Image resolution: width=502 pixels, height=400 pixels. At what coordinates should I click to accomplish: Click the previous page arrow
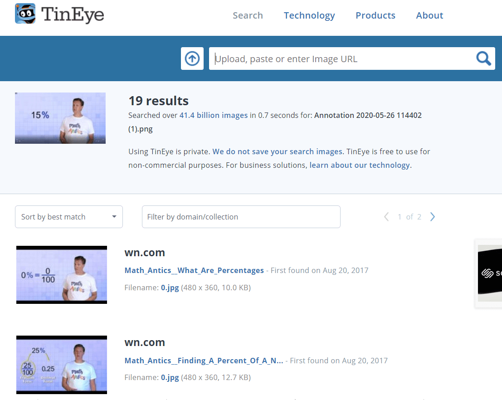[386, 217]
